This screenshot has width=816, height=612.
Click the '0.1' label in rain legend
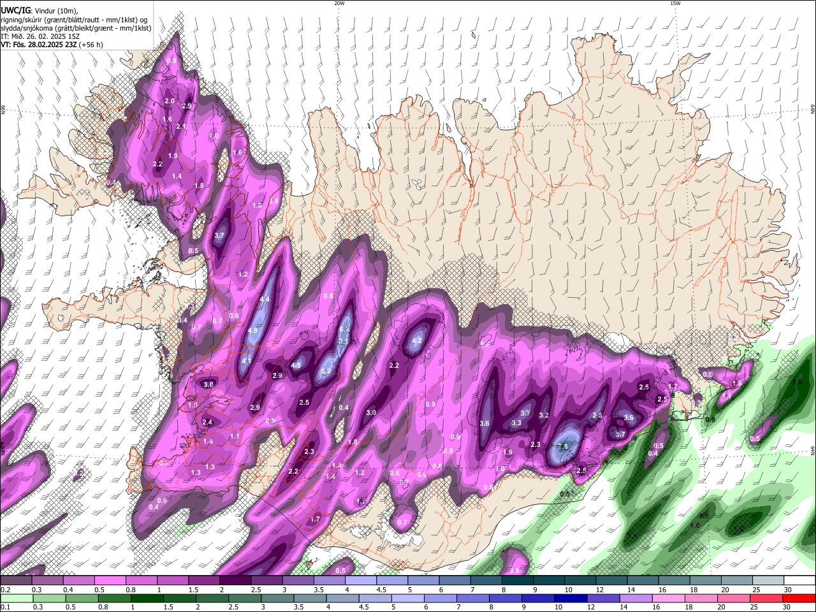click(x=4, y=608)
